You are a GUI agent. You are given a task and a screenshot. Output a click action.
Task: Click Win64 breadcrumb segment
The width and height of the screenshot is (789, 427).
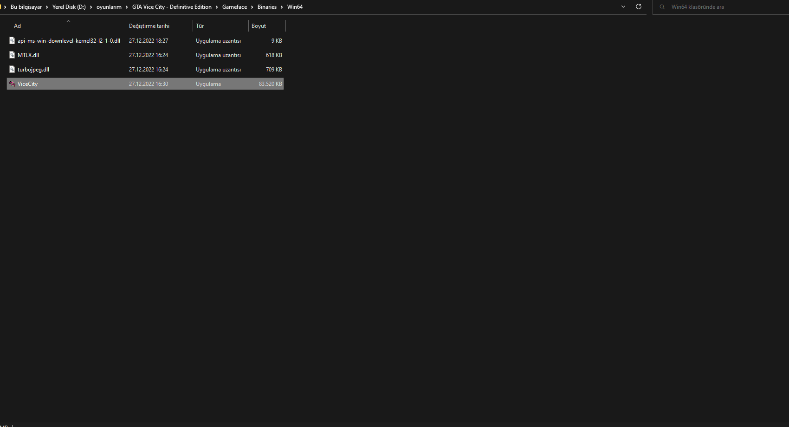(x=295, y=7)
